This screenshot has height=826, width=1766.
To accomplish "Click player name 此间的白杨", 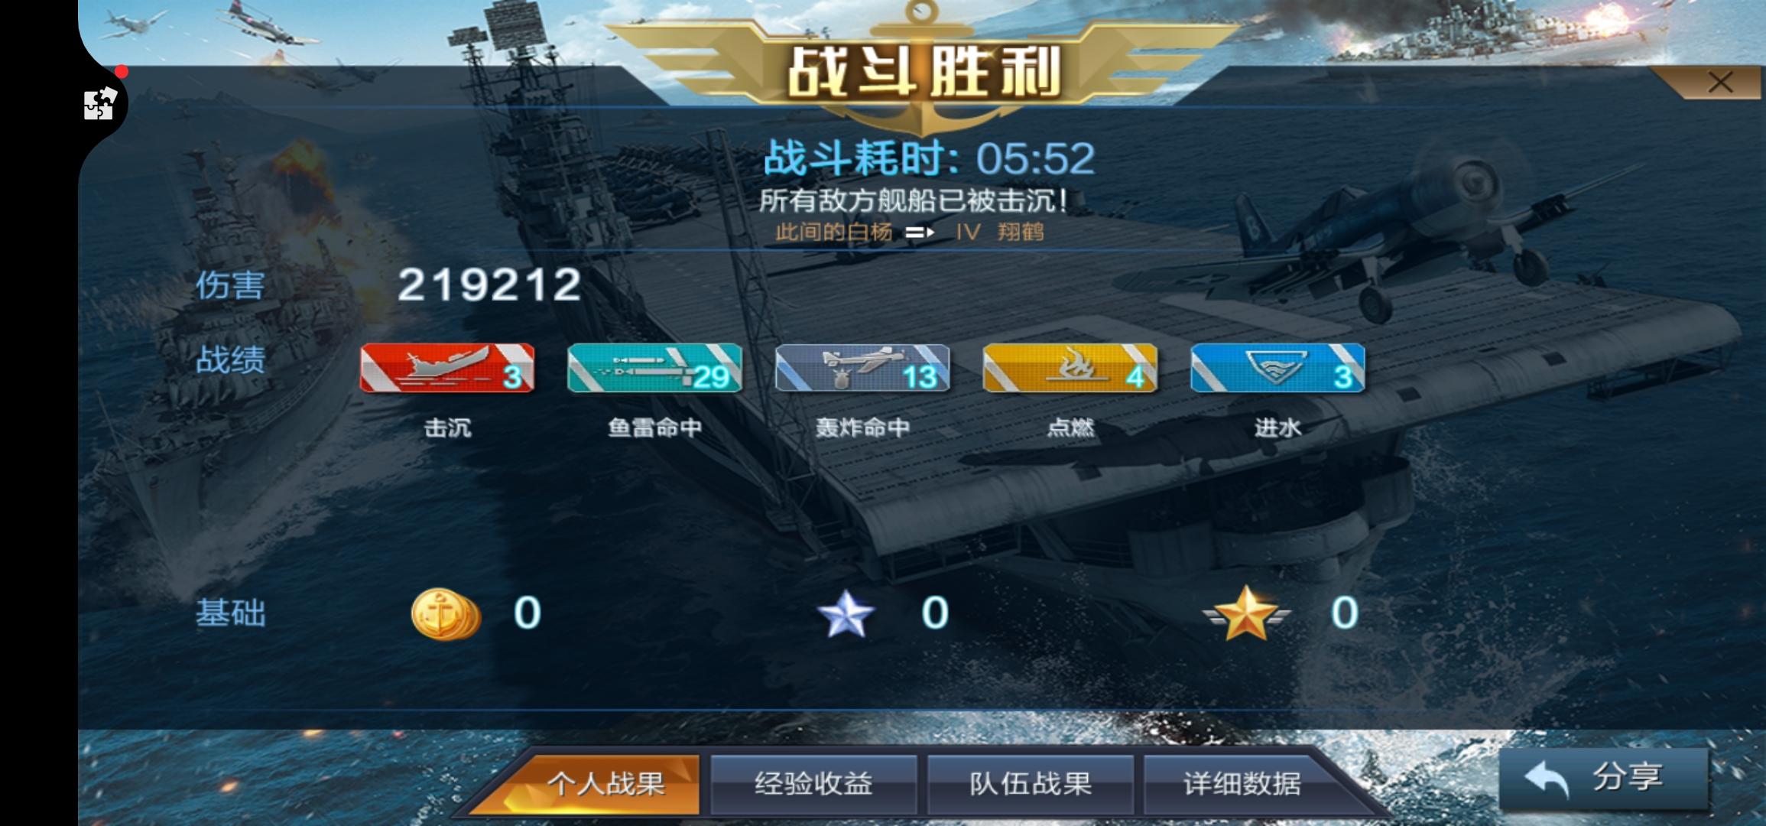I will (833, 232).
